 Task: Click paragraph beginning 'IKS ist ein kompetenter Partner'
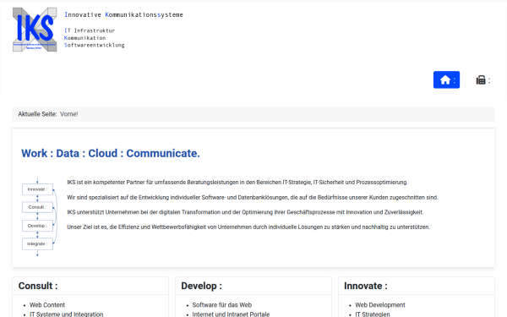tap(237, 183)
